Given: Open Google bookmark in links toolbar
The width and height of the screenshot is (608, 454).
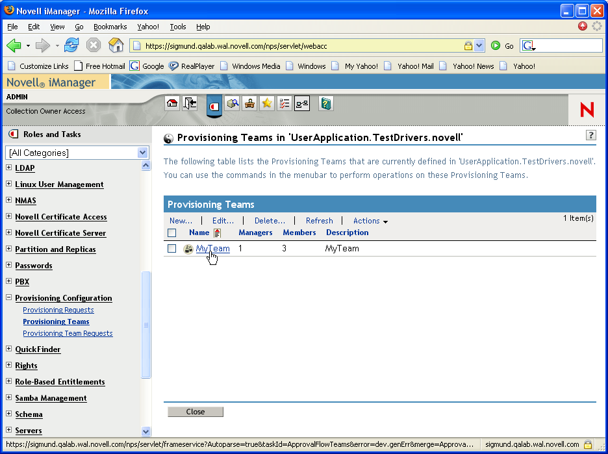Looking at the screenshot, I should point(147,66).
